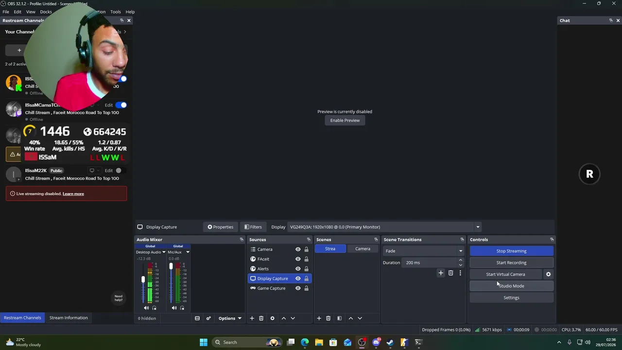Remove selected source with trash icon

pyautogui.click(x=261, y=318)
